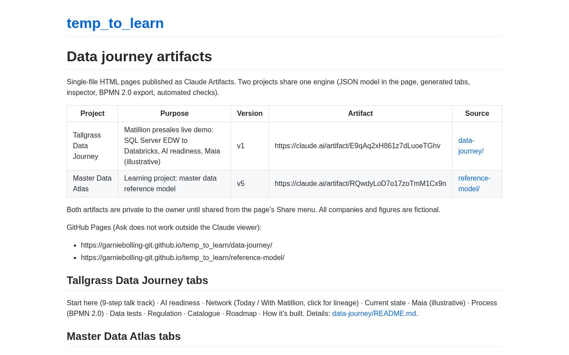
Task: Click the Version column header
Action: pyautogui.click(x=250, y=114)
